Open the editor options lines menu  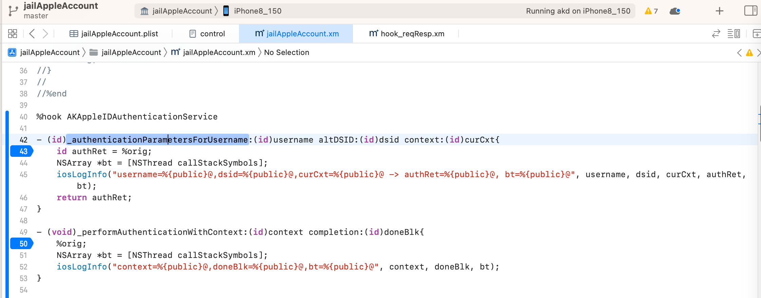tap(734, 34)
